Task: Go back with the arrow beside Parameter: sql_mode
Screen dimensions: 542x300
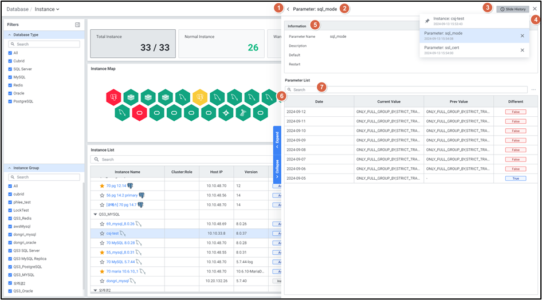Action: [x=288, y=9]
